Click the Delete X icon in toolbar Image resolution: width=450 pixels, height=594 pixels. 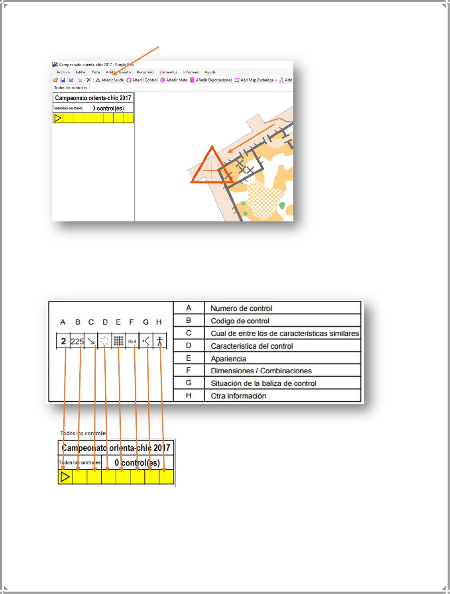coord(89,80)
